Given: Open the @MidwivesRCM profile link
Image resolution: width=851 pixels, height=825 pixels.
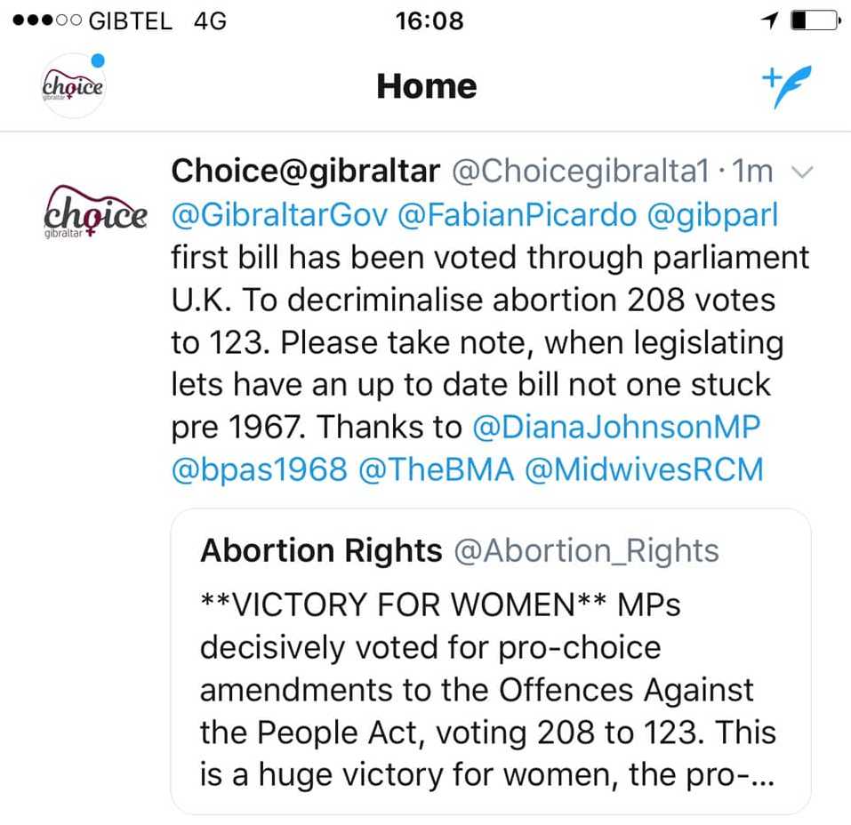Looking at the screenshot, I should (644, 469).
